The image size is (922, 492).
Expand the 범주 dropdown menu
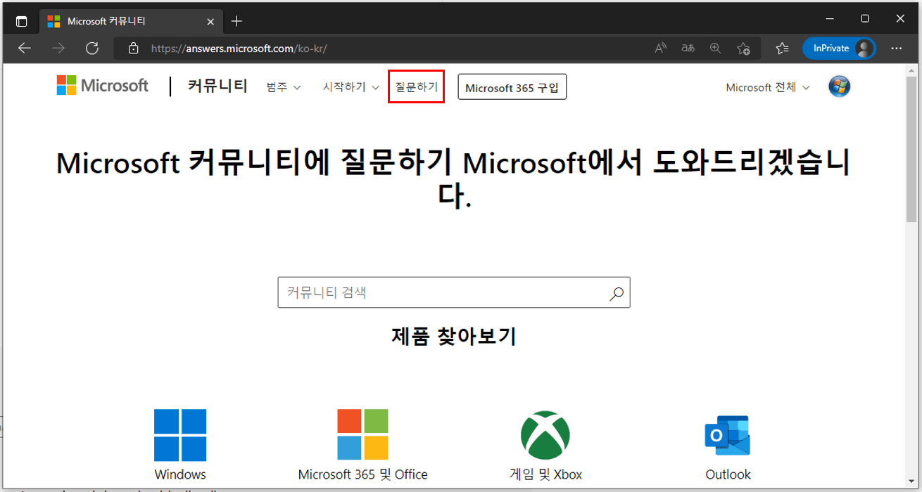pyautogui.click(x=283, y=87)
